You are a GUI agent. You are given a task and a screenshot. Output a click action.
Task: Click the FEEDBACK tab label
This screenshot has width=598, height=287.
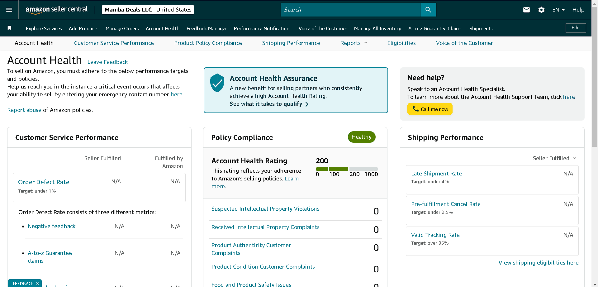(23, 284)
